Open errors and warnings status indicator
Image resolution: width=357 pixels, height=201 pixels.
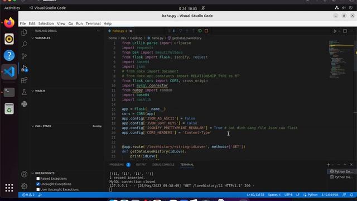28,195
